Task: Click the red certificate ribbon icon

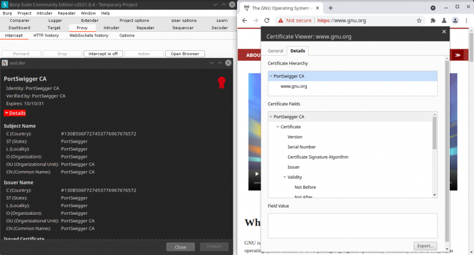Action: pos(222,82)
